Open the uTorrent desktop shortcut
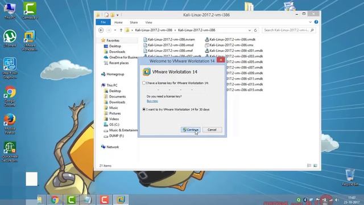 click(x=10, y=39)
